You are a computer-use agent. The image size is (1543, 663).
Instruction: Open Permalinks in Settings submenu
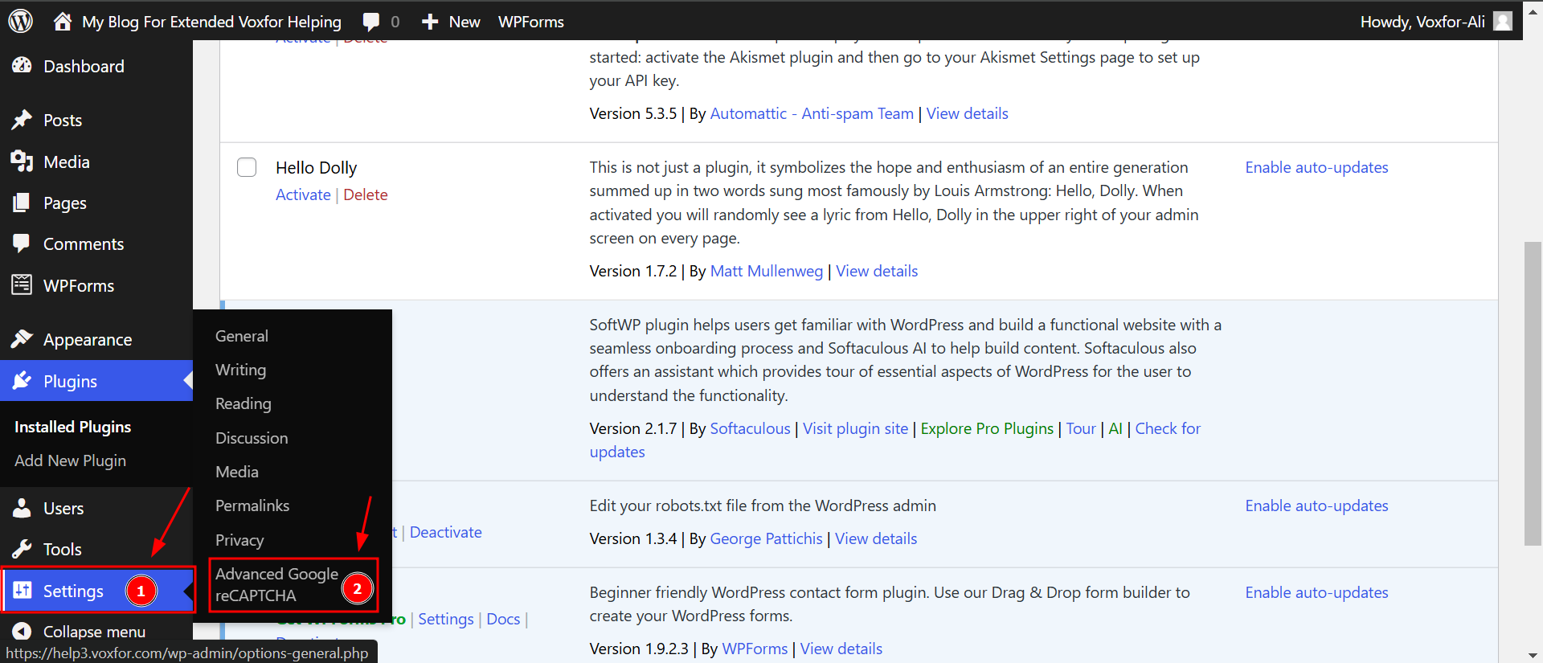coord(252,505)
